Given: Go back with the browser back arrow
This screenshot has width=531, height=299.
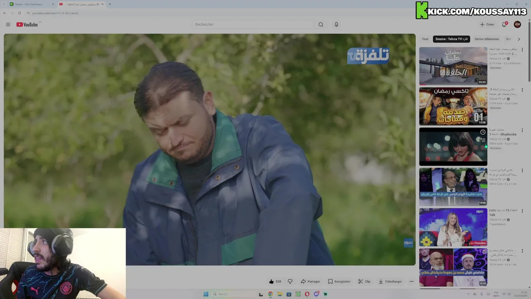Looking at the screenshot, I should tap(5, 13).
